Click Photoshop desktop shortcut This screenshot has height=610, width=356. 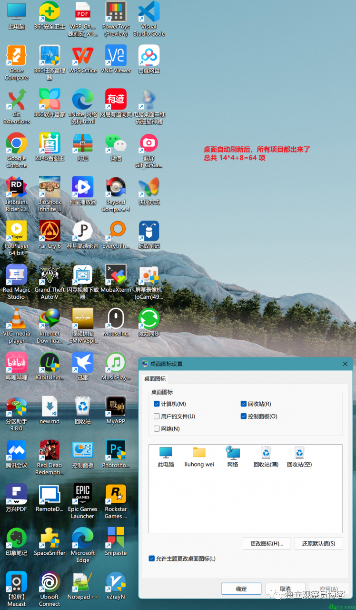pyautogui.click(x=116, y=454)
